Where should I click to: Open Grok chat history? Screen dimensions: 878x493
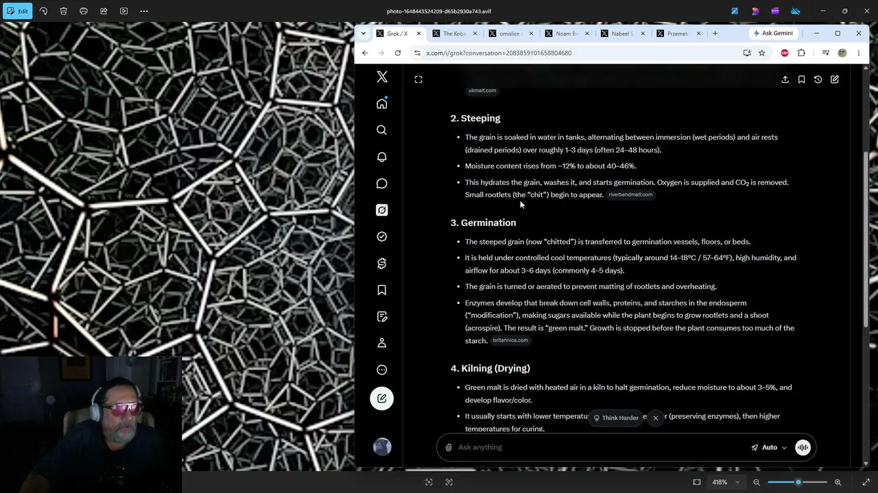tap(818, 79)
